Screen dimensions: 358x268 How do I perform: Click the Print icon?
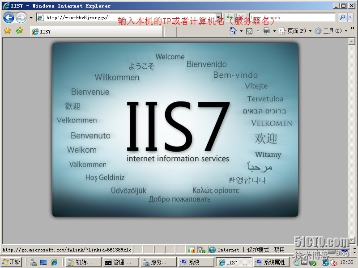266,31
